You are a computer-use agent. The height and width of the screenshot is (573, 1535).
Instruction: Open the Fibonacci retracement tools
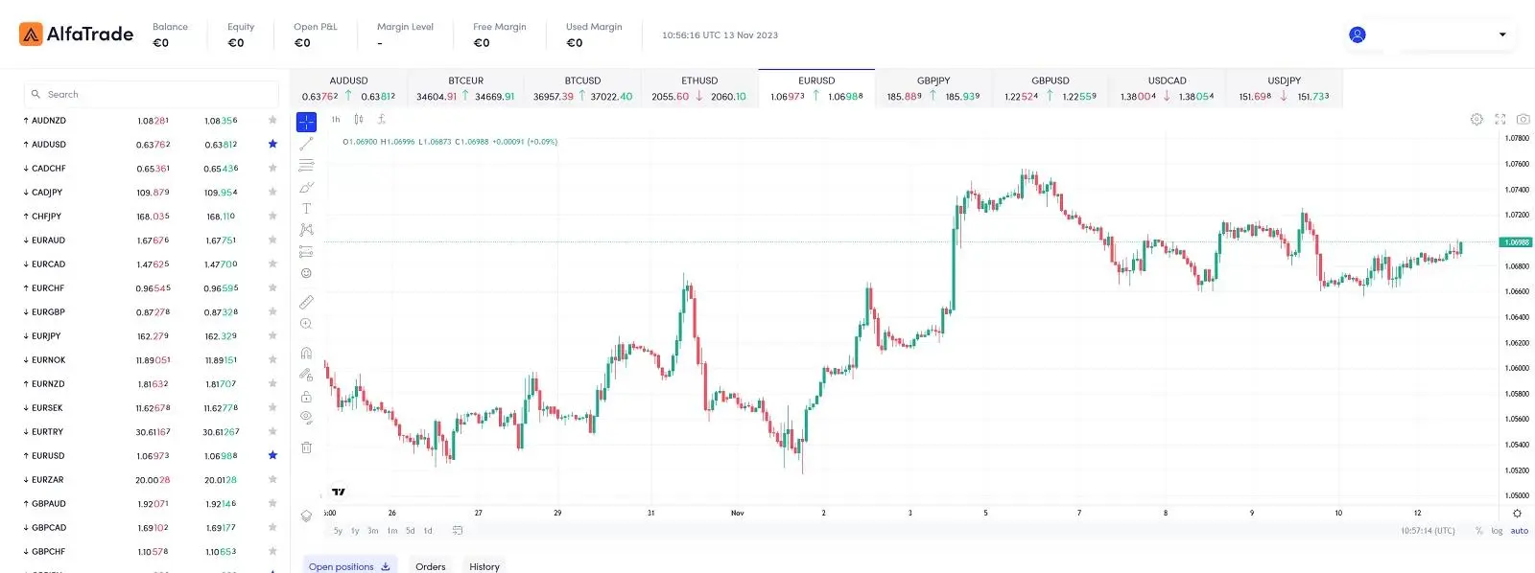(306, 165)
